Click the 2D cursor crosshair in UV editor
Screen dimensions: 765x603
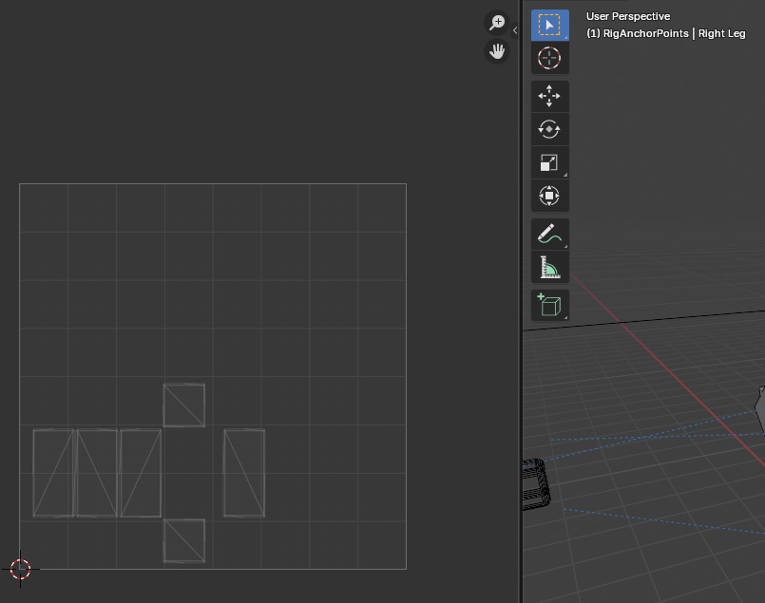[19, 569]
